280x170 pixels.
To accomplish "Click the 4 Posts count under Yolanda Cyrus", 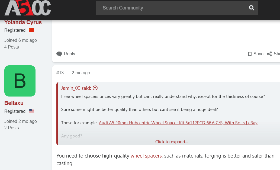I will pos(12,47).
